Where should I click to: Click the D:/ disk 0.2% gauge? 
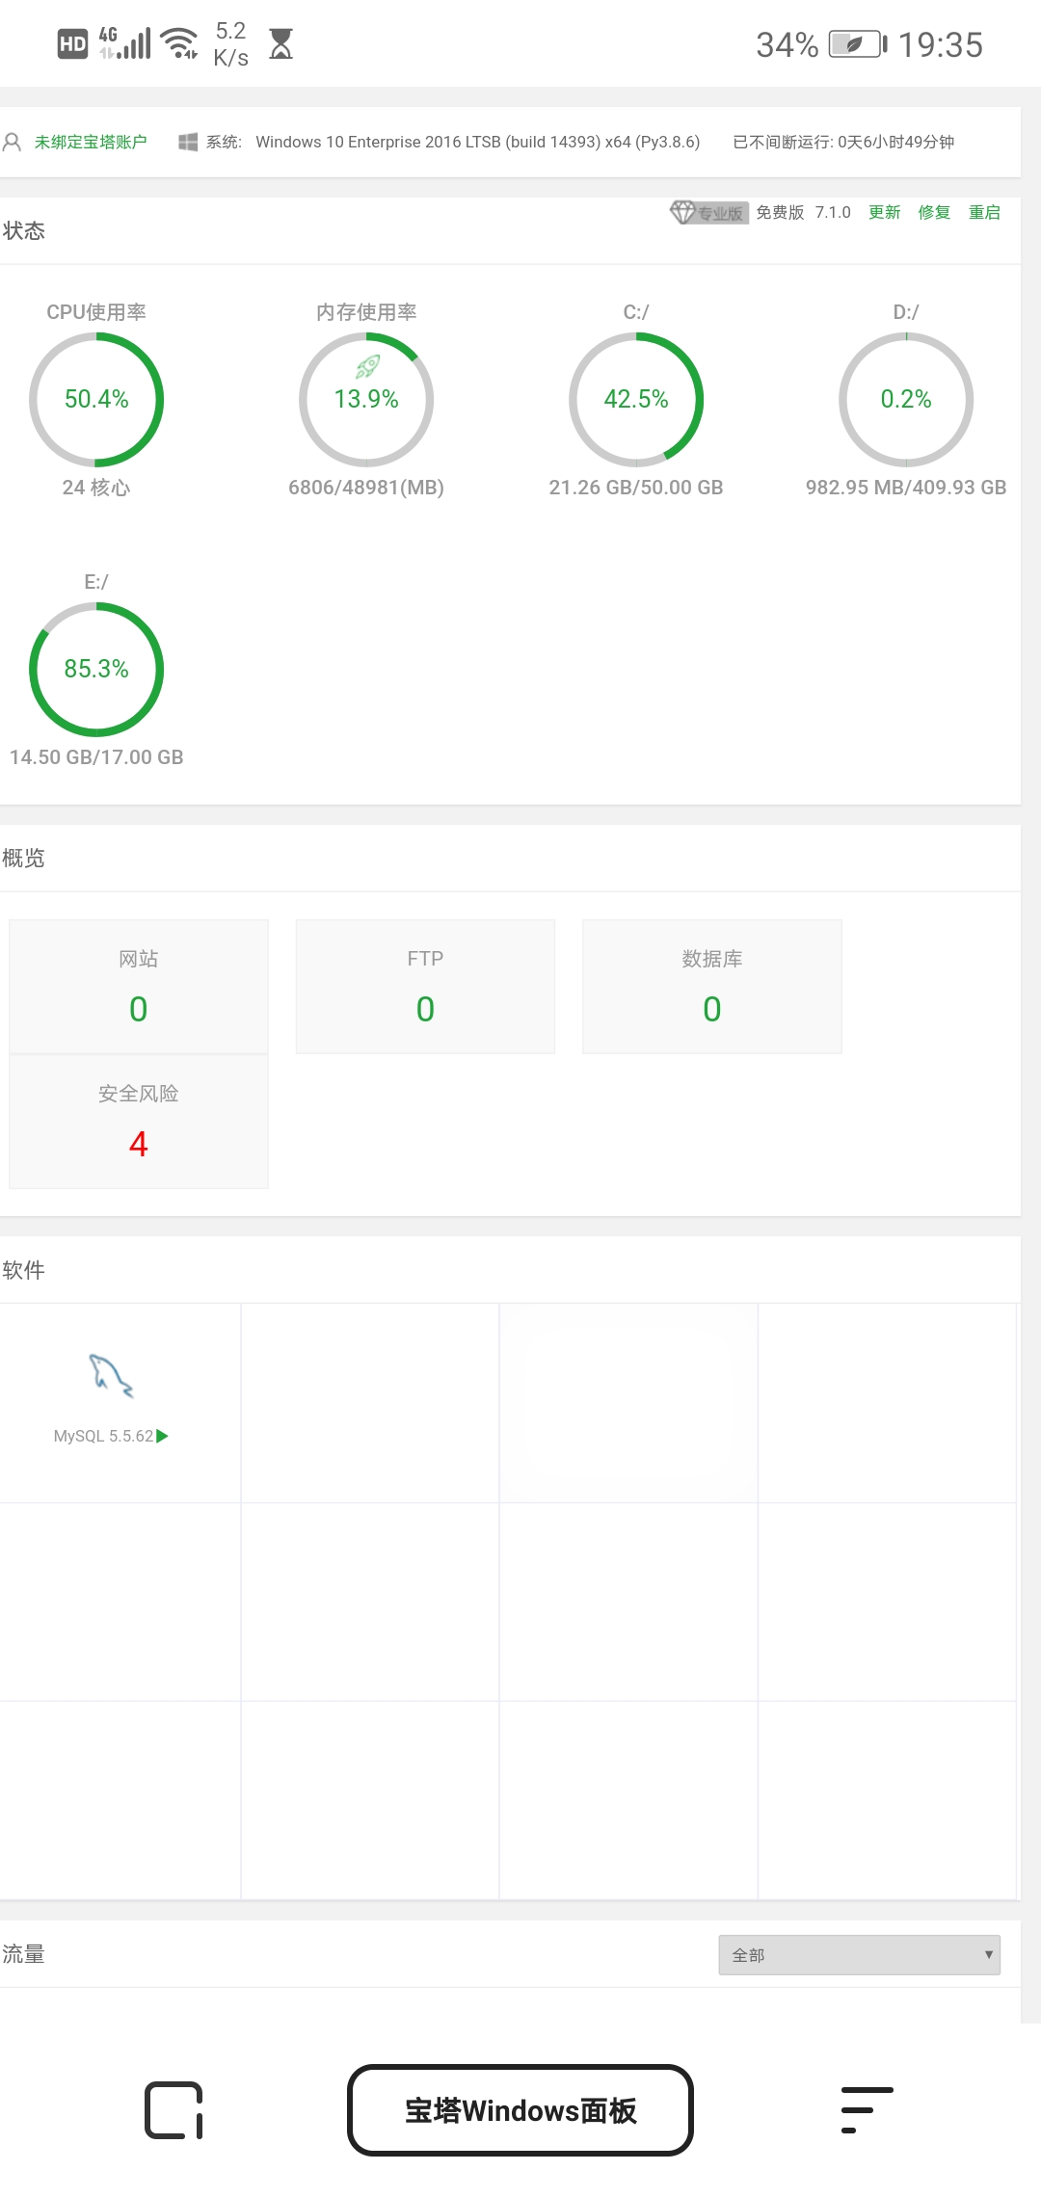coord(906,400)
